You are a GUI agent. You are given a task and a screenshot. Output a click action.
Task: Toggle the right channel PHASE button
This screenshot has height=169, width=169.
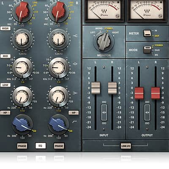click(59, 146)
